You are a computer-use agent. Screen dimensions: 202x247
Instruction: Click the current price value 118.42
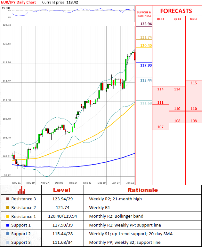72,2
